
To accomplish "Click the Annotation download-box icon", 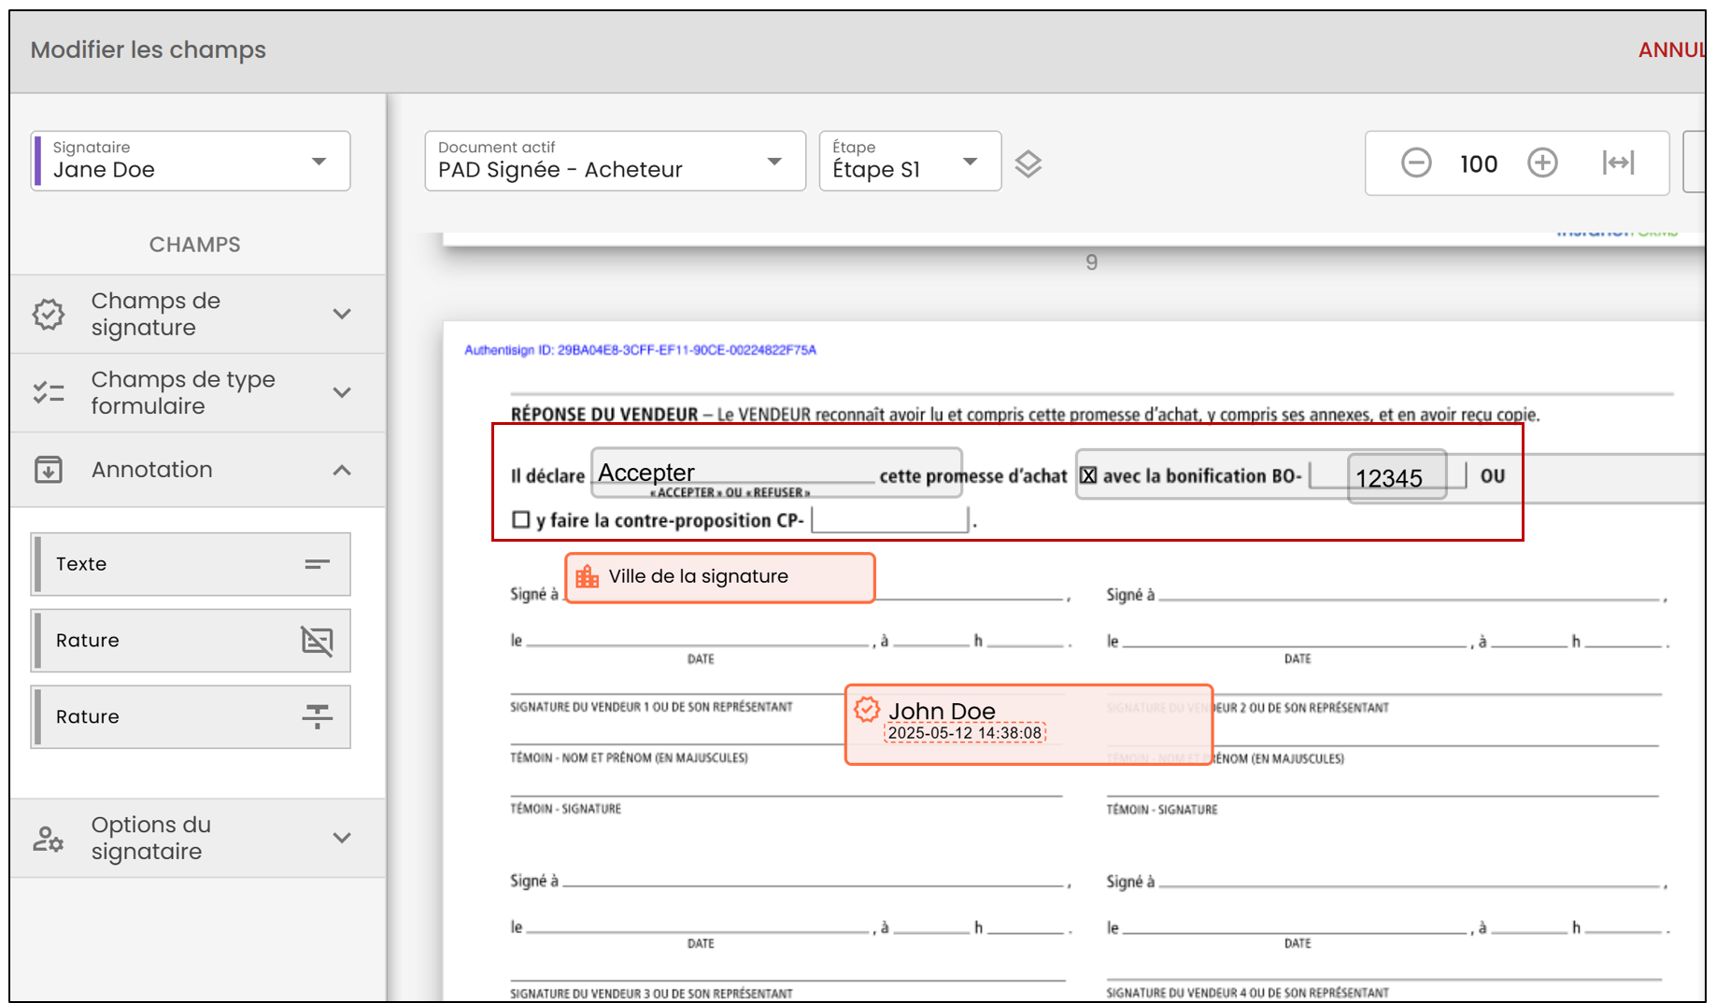I will pyautogui.click(x=49, y=470).
